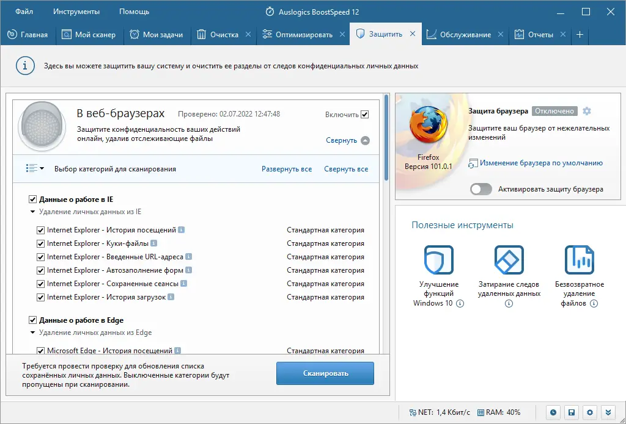Open browser protection settings gear
The image size is (626, 424).
click(586, 111)
